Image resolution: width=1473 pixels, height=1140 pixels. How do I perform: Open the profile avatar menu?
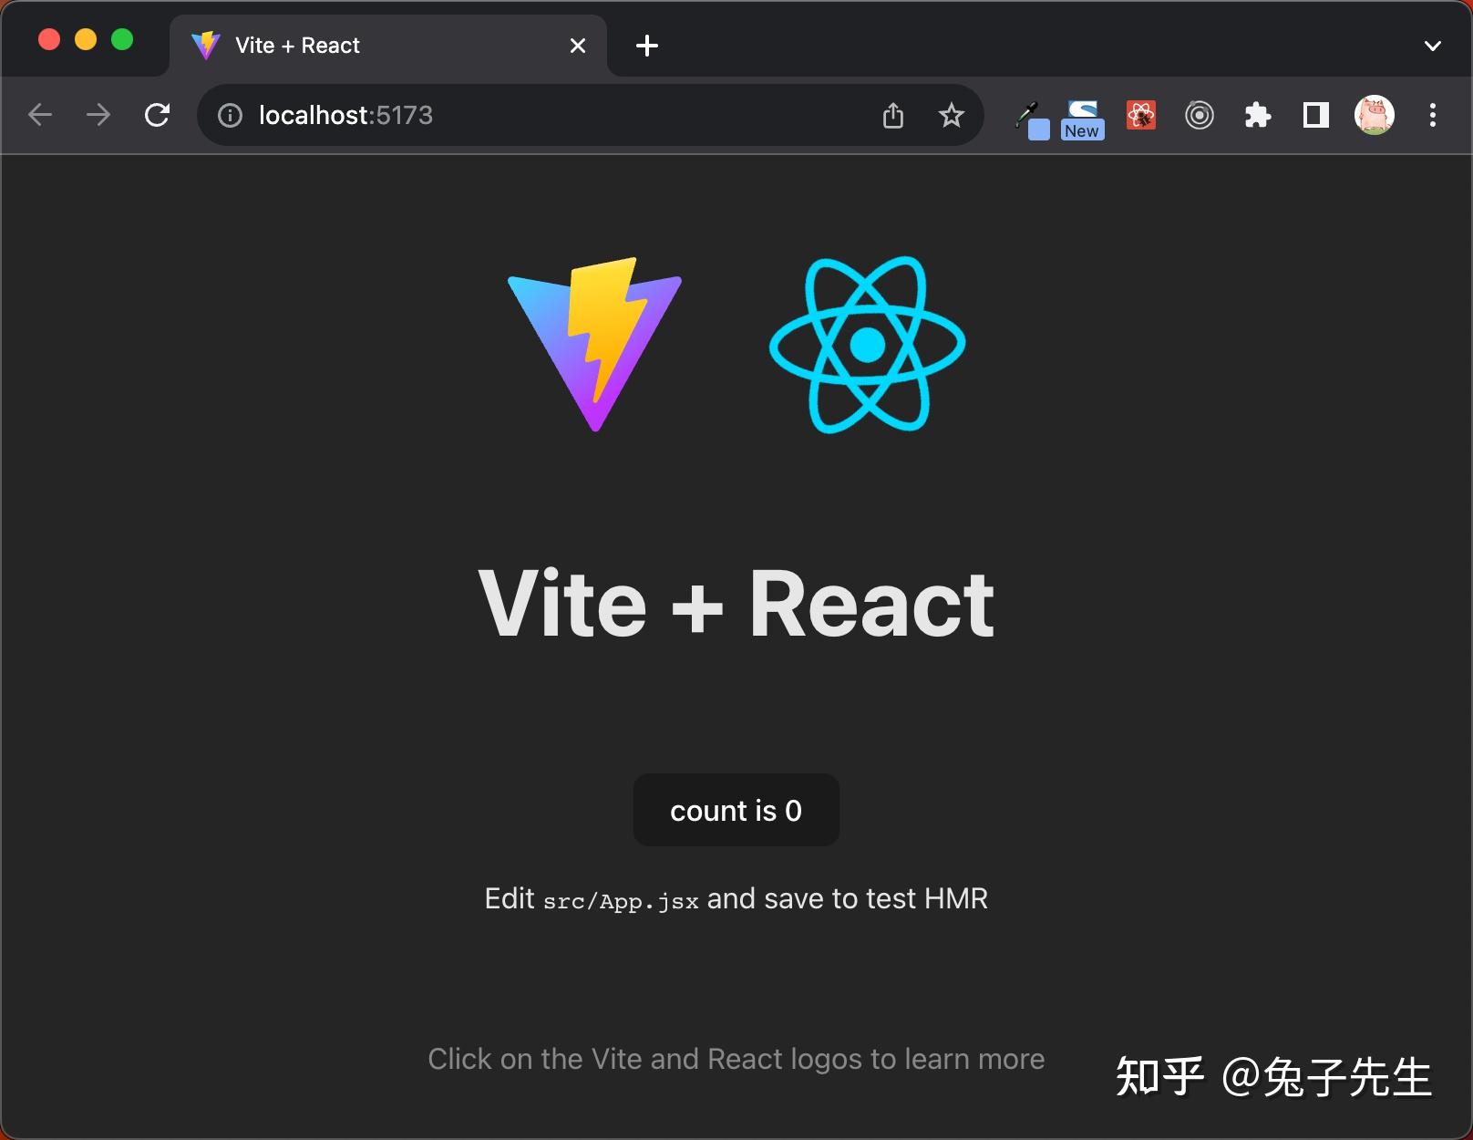[1375, 115]
